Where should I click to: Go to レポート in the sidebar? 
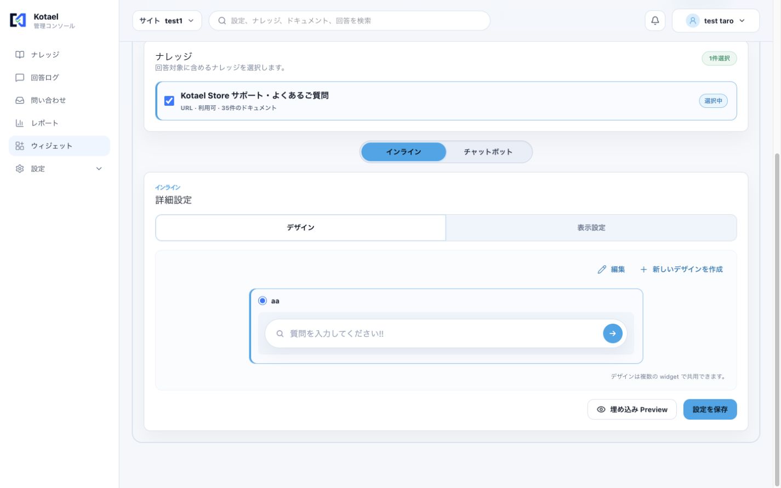(59, 123)
